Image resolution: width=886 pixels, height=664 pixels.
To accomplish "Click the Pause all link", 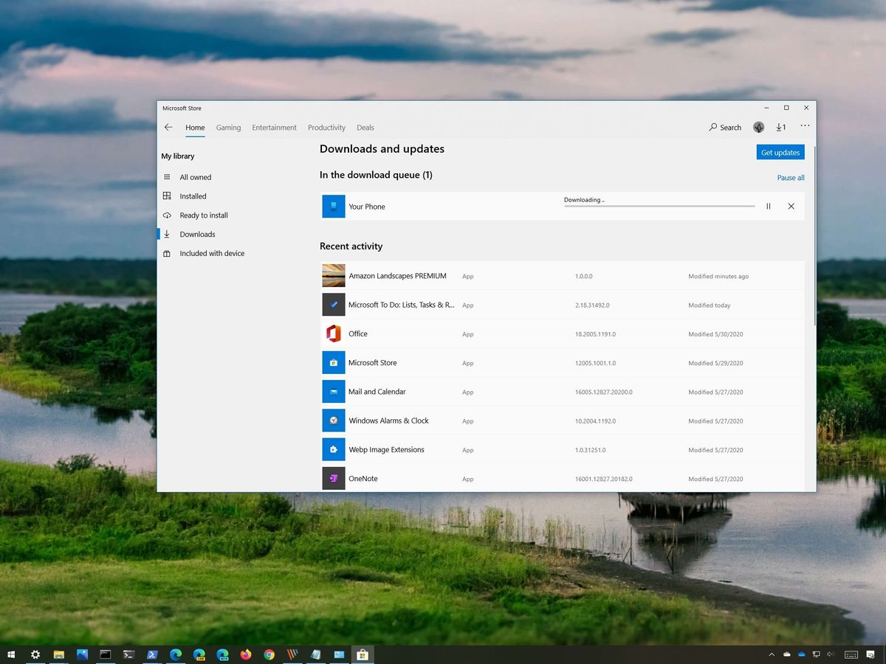I will [790, 177].
